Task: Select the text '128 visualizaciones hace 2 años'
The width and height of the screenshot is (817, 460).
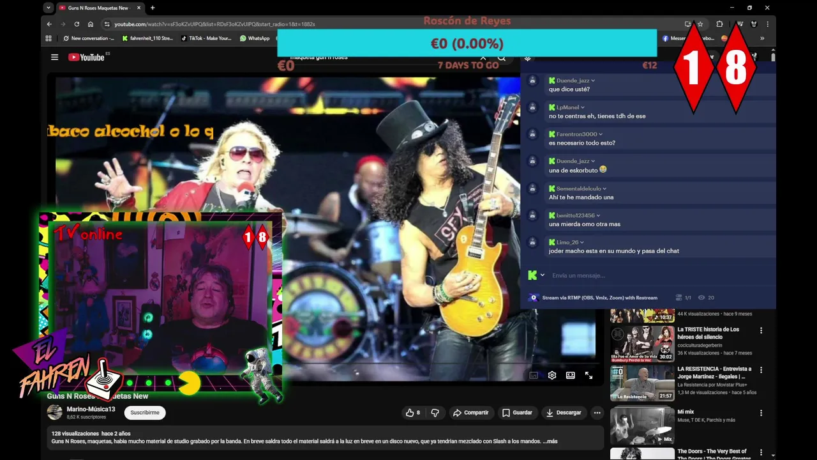Action: 91,434
